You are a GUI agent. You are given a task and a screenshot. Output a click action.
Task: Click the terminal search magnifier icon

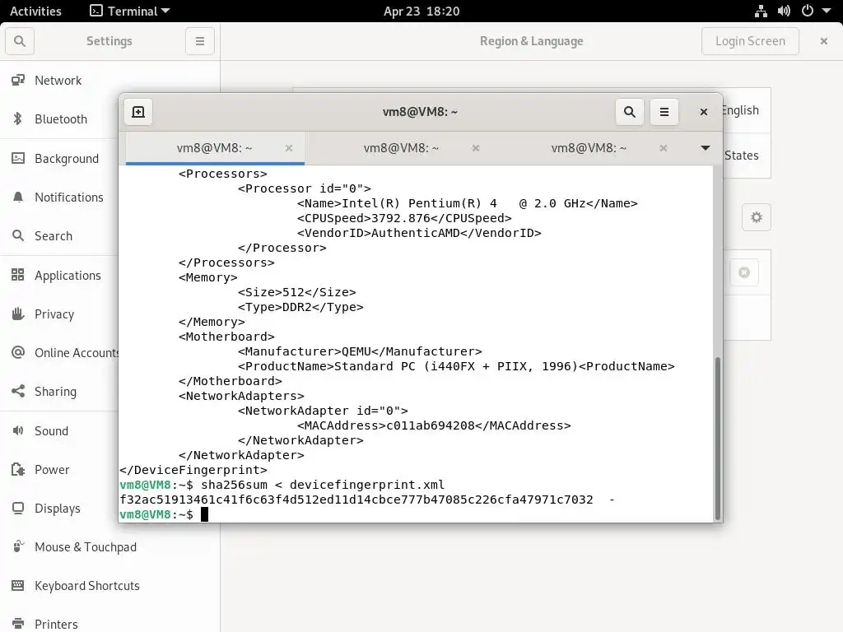(x=630, y=112)
